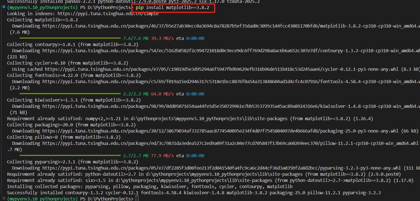Click the 'Collecting fonttools>=4.22.0' line

74,75
